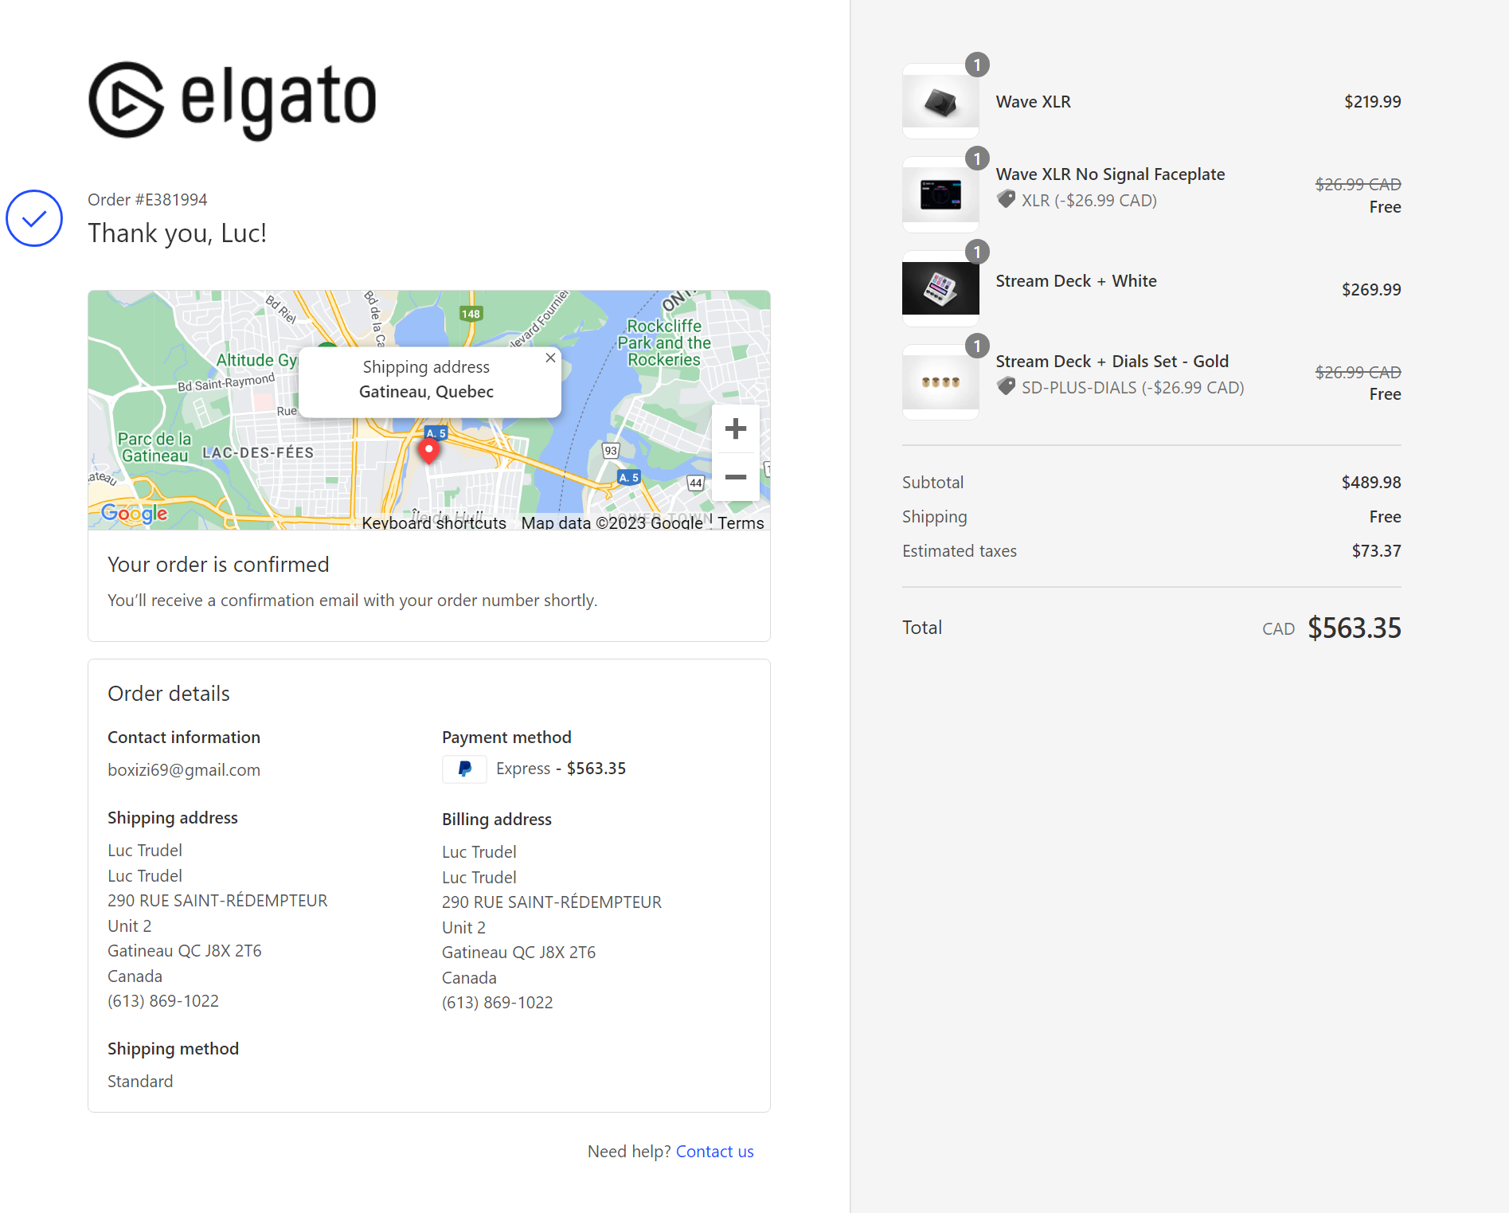The height and width of the screenshot is (1213, 1509).
Task: Click the Standard shipping method text
Action: 140,1082
